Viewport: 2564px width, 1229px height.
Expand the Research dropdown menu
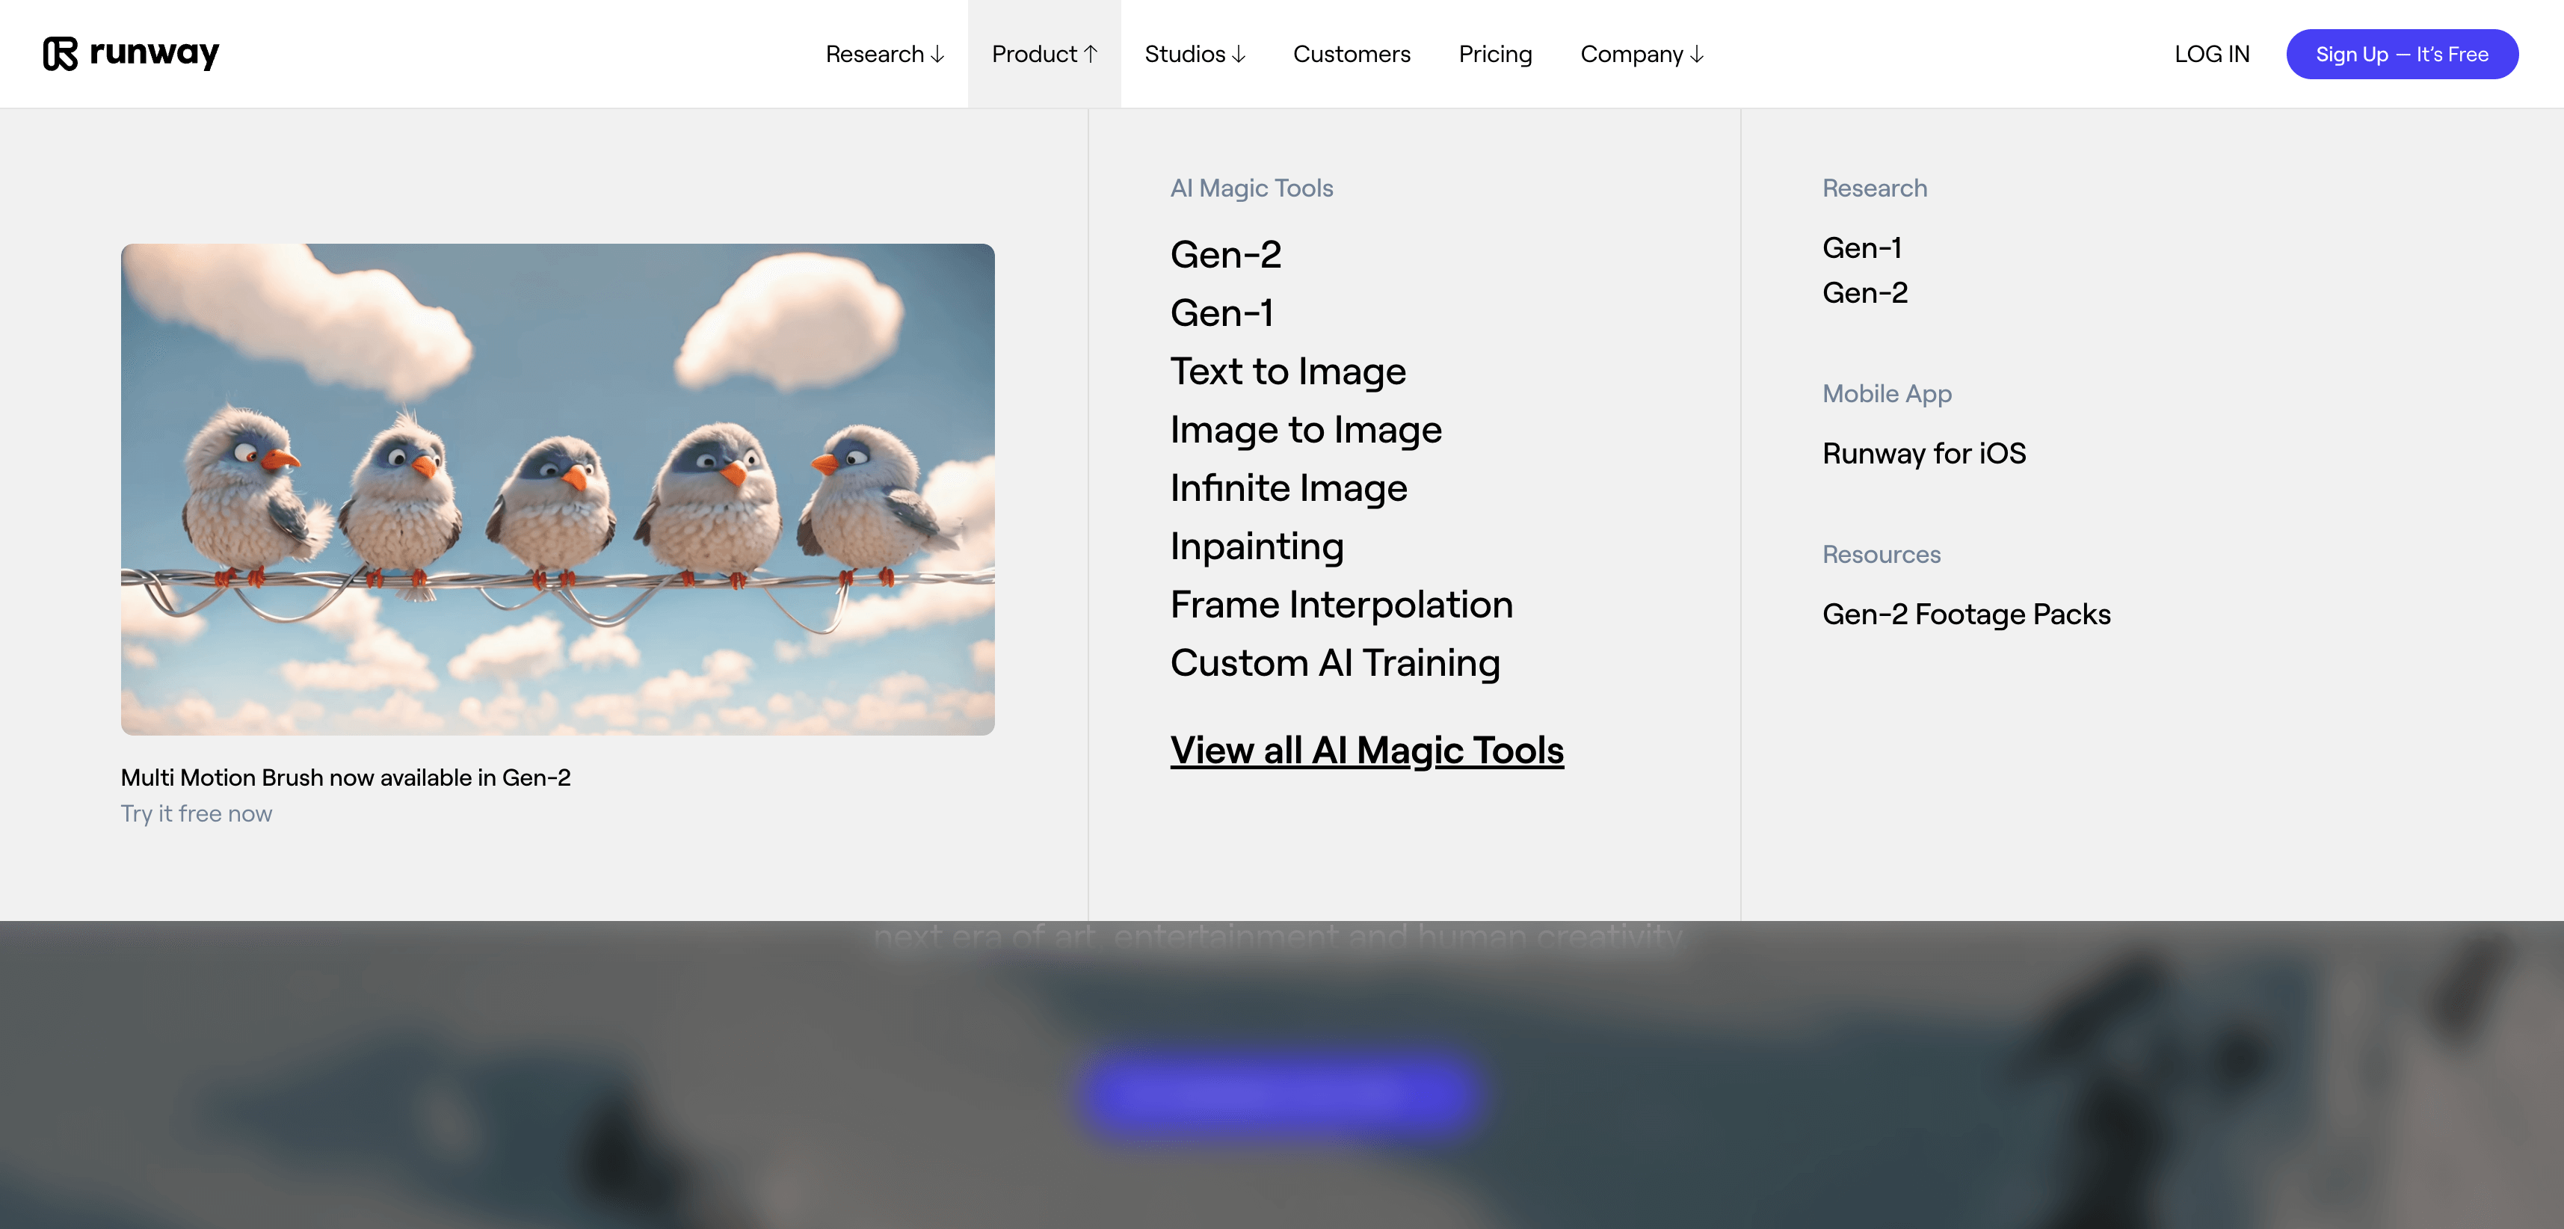coord(884,54)
